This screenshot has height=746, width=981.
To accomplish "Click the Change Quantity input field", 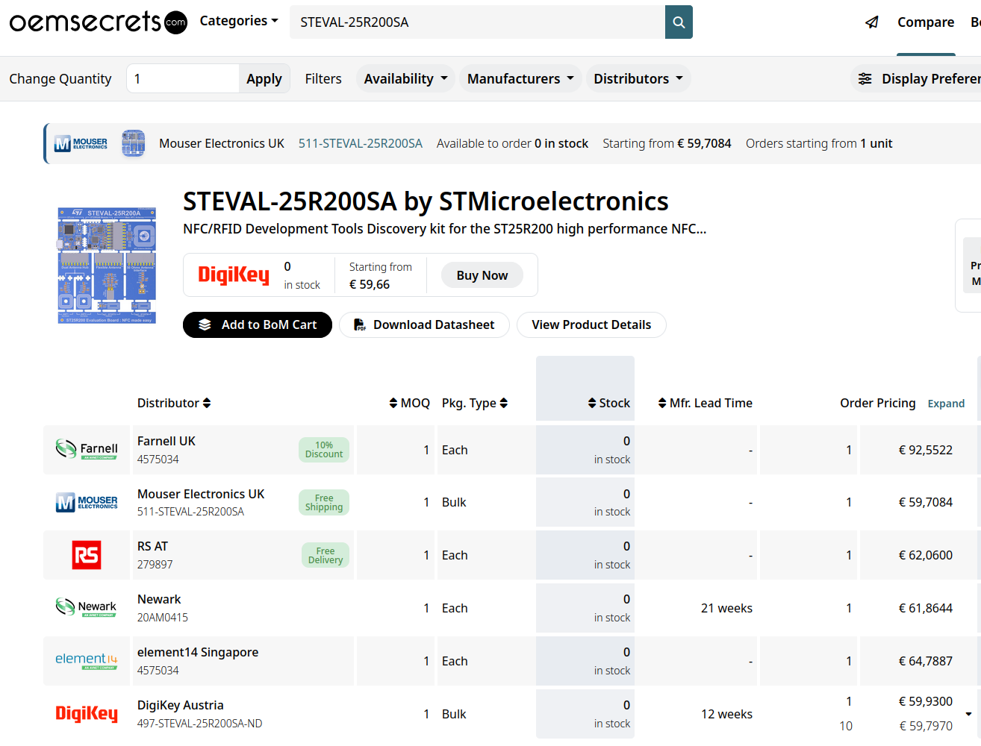I will pos(183,78).
